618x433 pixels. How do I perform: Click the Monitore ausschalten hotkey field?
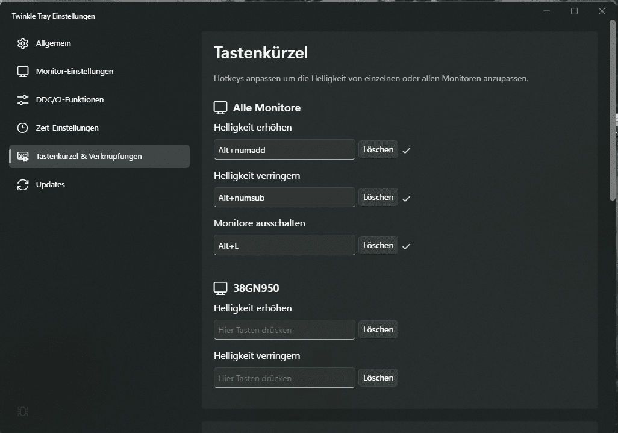[284, 246]
